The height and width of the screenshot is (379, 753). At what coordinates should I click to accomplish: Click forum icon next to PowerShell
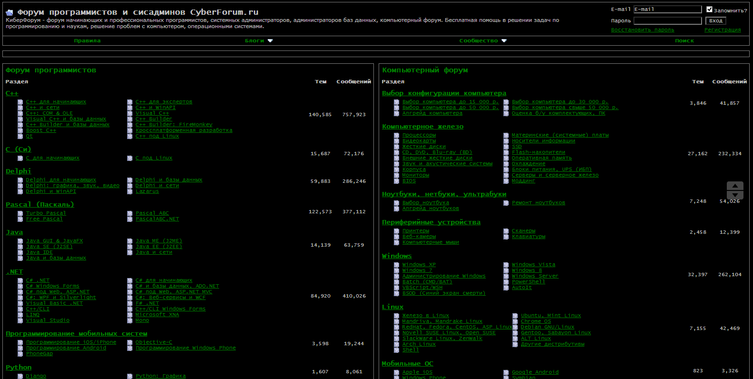[506, 282]
